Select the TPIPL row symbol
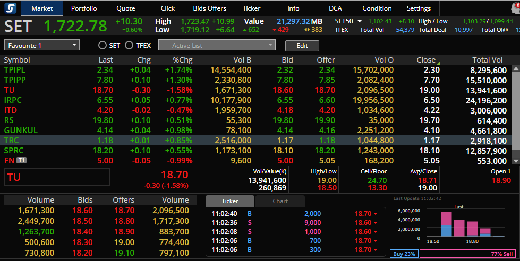 click(x=14, y=70)
